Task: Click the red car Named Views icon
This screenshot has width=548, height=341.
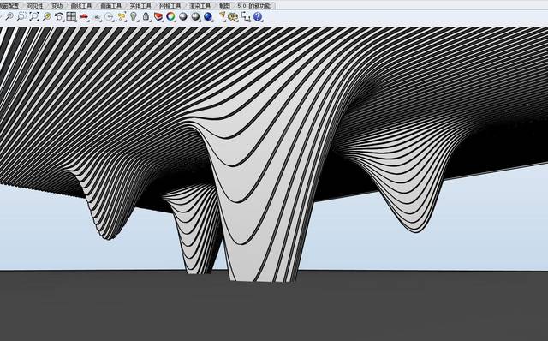Action: tap(84, 16)
